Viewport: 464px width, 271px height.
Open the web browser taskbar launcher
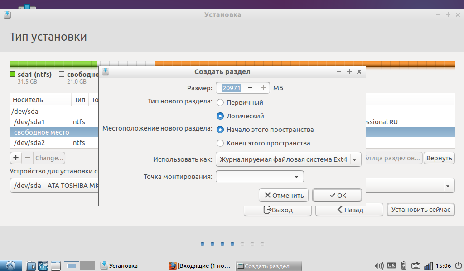click(x=43, y=266)
